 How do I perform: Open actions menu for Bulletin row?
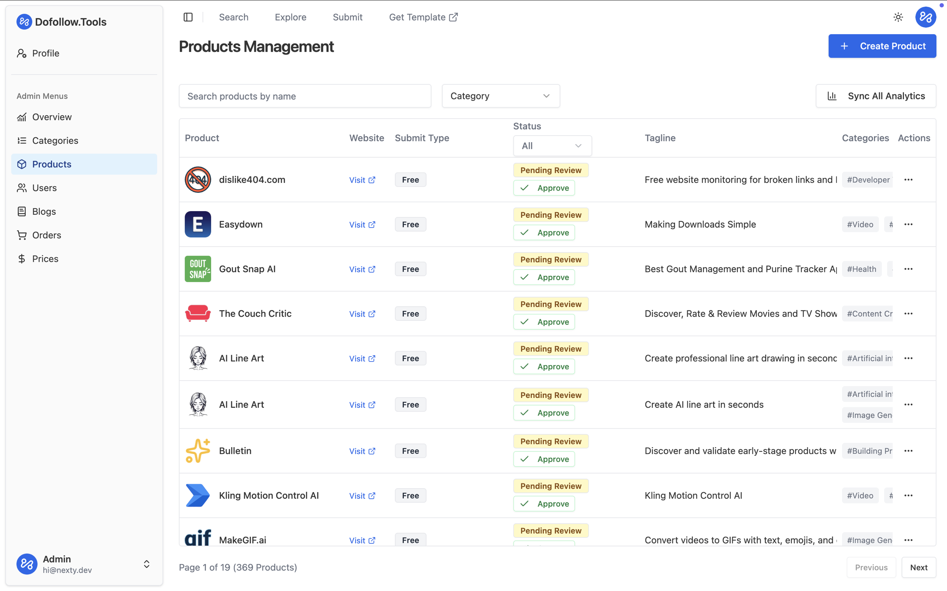(x=908, y=451)
